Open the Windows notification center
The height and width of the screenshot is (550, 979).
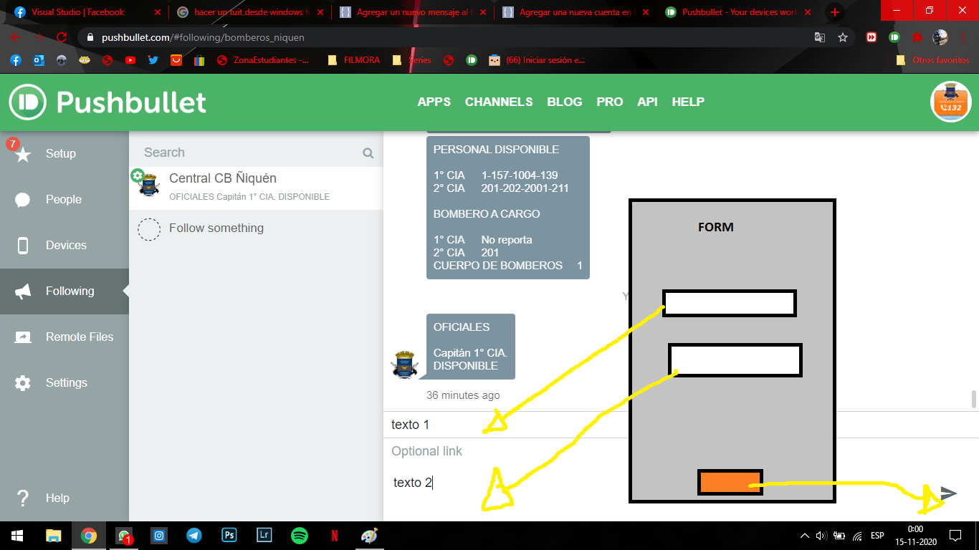click(x=955, y=535)
